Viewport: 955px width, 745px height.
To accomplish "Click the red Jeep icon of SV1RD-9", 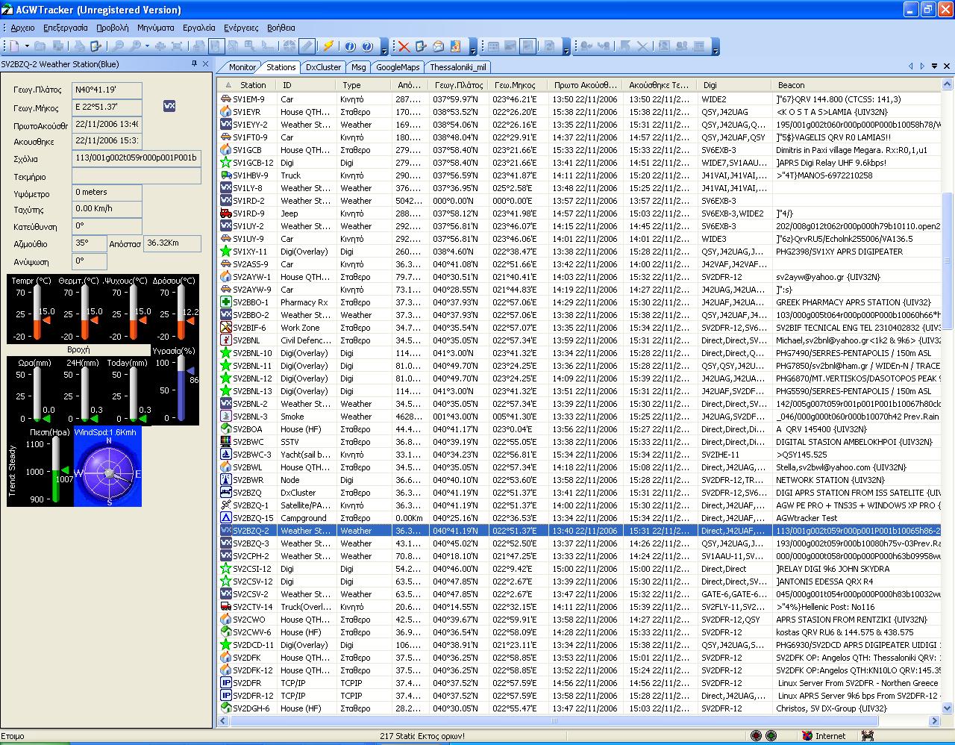I will coord(226,213).
